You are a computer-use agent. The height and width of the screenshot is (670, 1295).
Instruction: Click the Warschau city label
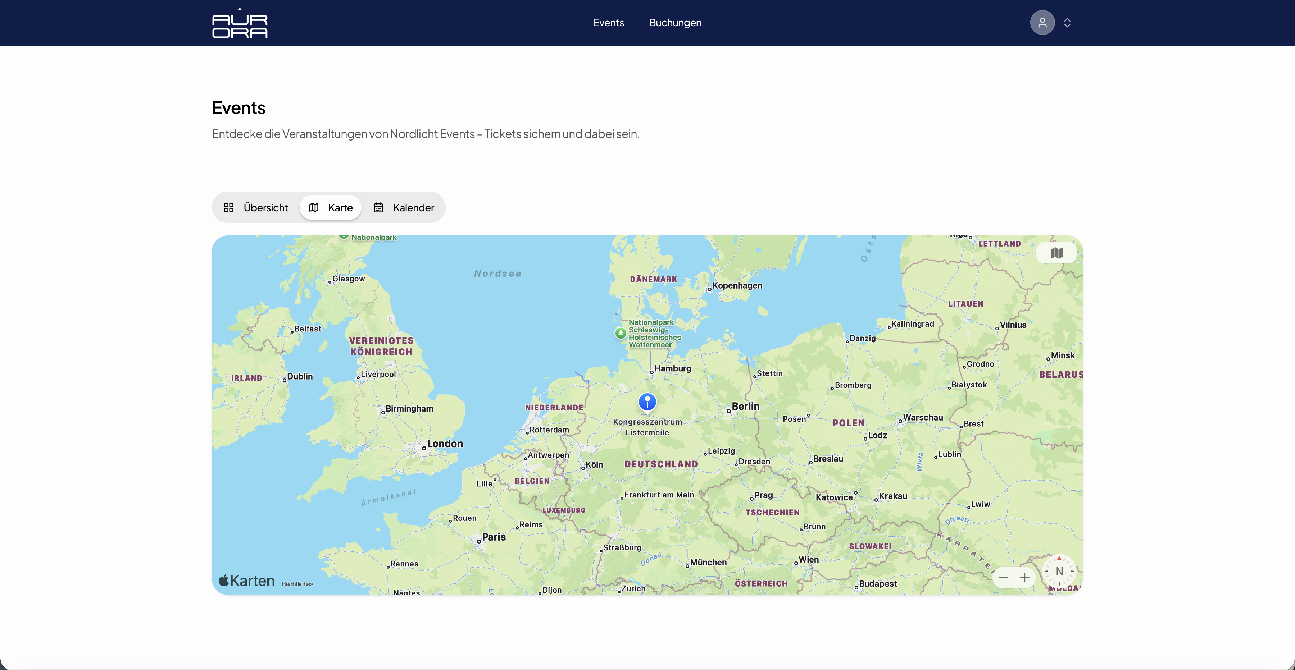[x=923, y=417]
